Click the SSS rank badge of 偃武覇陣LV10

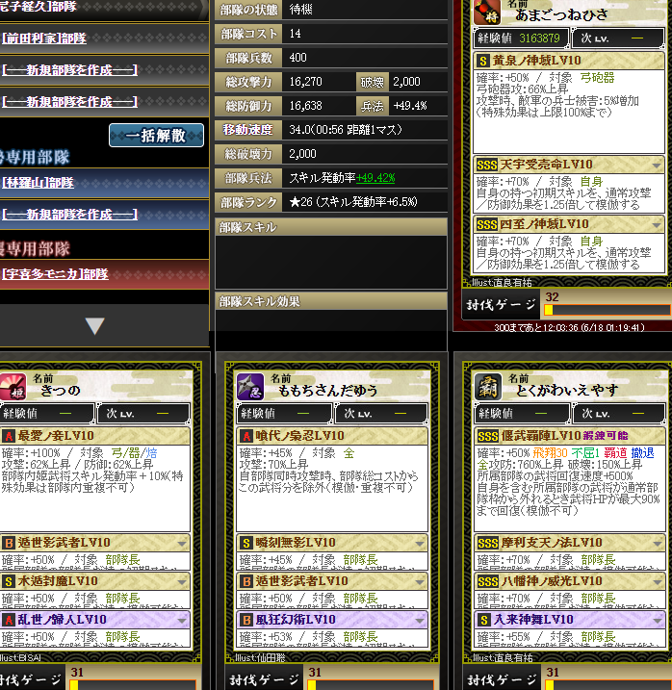(488, 436)
